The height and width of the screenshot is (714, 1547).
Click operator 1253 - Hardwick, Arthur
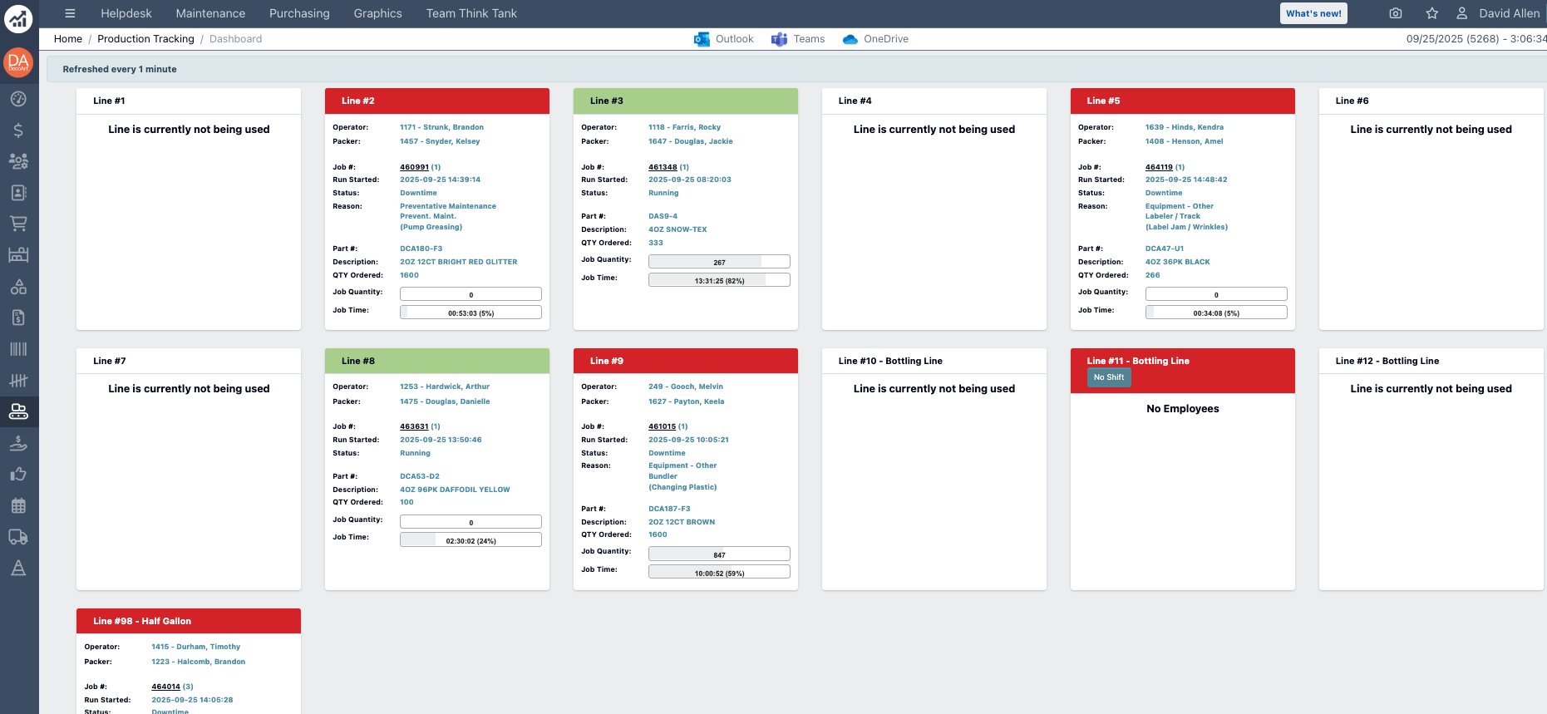(x=445, y=387)
